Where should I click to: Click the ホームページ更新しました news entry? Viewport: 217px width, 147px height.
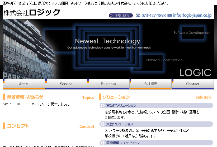[x=50, y=104]
